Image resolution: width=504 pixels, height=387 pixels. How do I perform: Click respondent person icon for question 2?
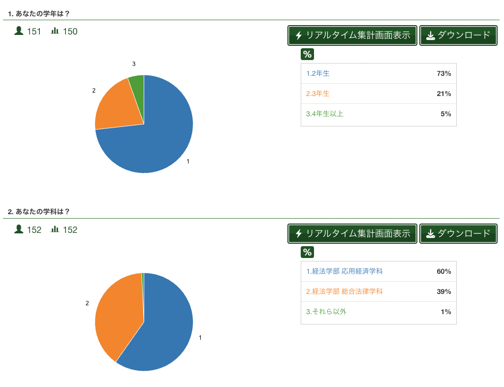click(x=19, y=229)
